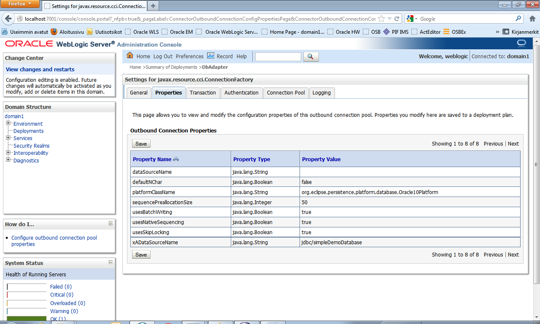Click the back navigation arrow
Screen dimensions: 540x324
8,19
